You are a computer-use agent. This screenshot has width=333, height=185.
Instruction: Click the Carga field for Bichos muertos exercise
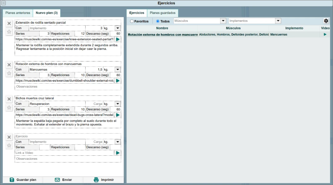tap(94, 104)
